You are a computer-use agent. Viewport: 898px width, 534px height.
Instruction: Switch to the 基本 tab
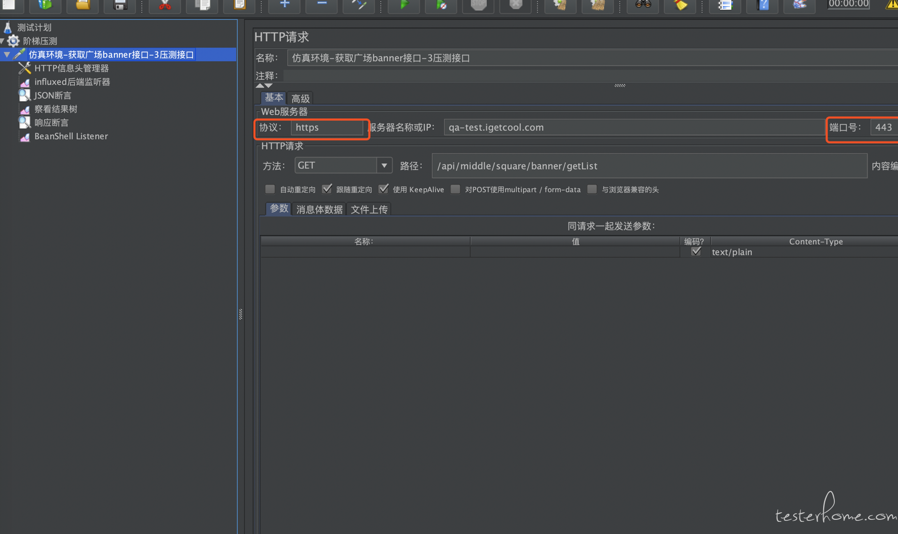274,98
